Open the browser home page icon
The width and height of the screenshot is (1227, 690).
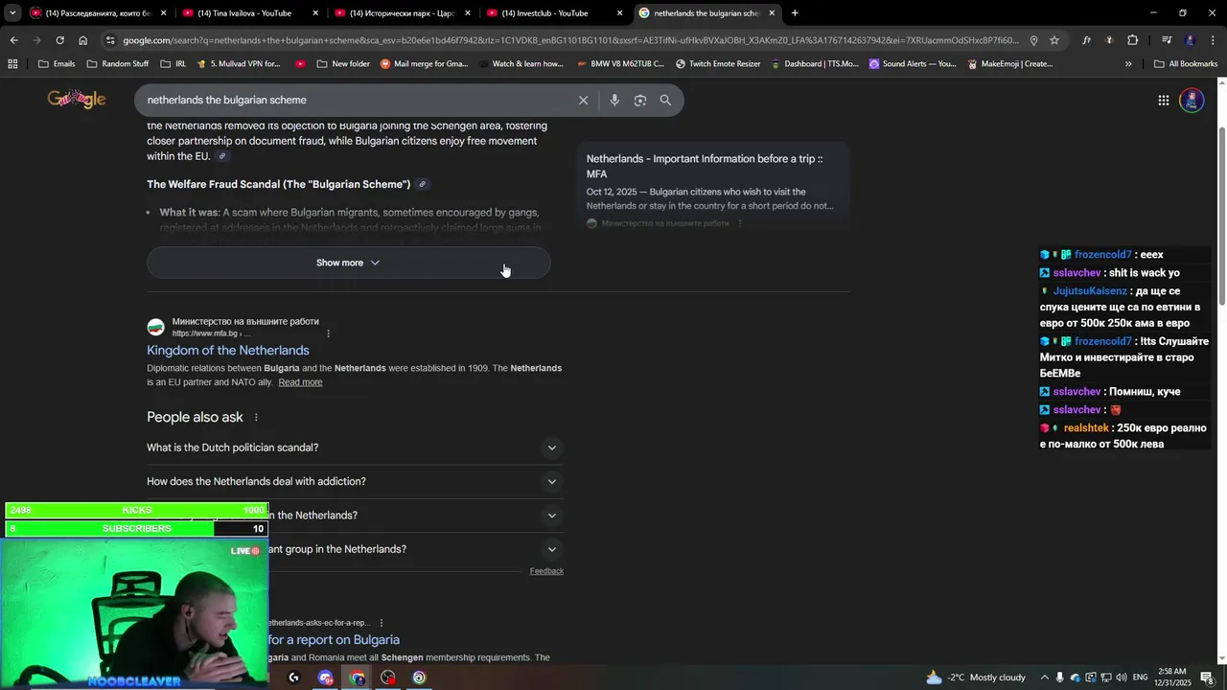pyautogui.click(x=83, y=40)
